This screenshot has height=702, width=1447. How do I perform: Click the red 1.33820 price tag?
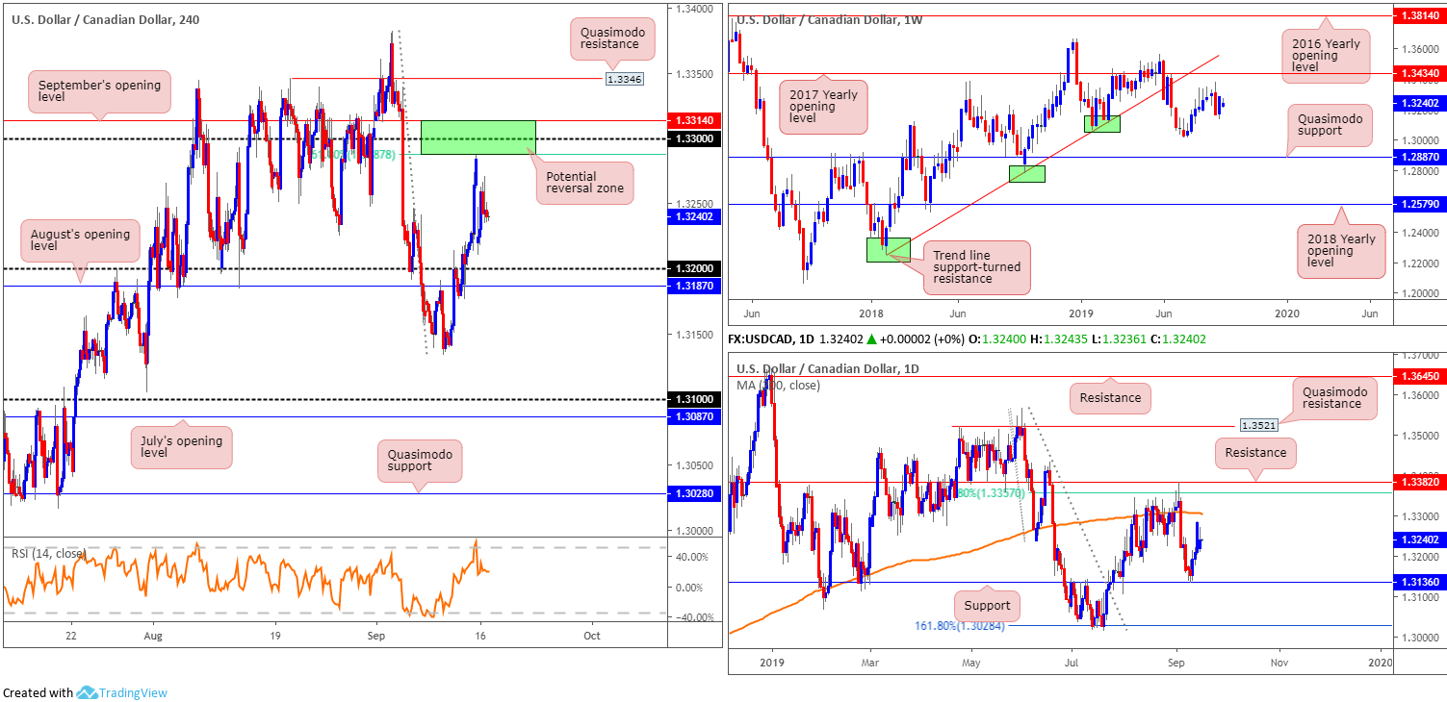tap(1420, 481)
